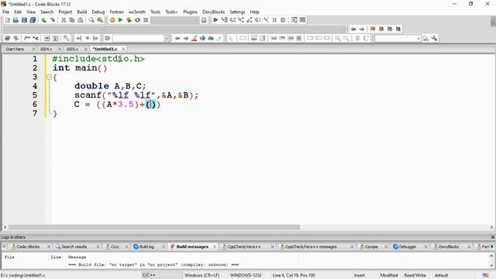Click the Undo toolbar icon
The image size is (496, 279).
[44, 20]
